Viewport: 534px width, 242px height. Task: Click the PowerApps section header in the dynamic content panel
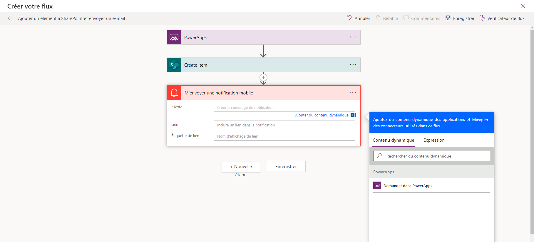(x=431, y=172)
